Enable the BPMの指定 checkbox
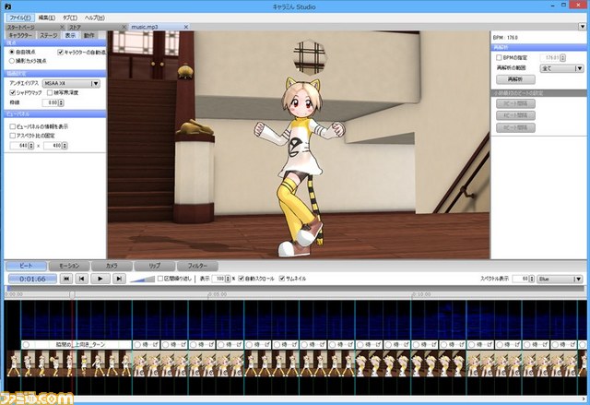 click(499, 57)
